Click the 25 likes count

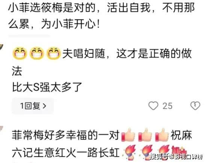167,106
